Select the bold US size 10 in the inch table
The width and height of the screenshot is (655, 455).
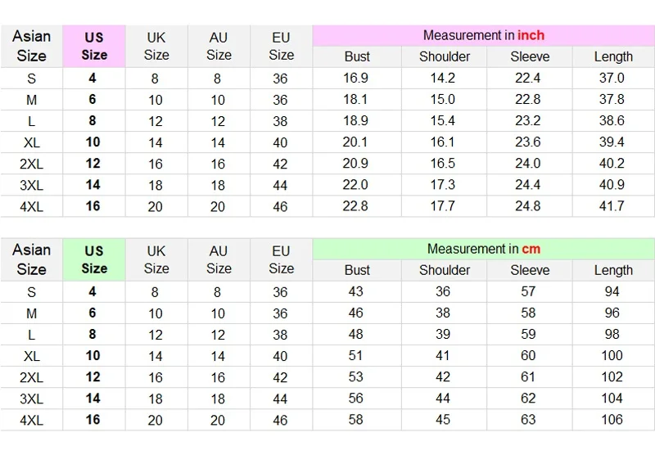click(93, 142)
